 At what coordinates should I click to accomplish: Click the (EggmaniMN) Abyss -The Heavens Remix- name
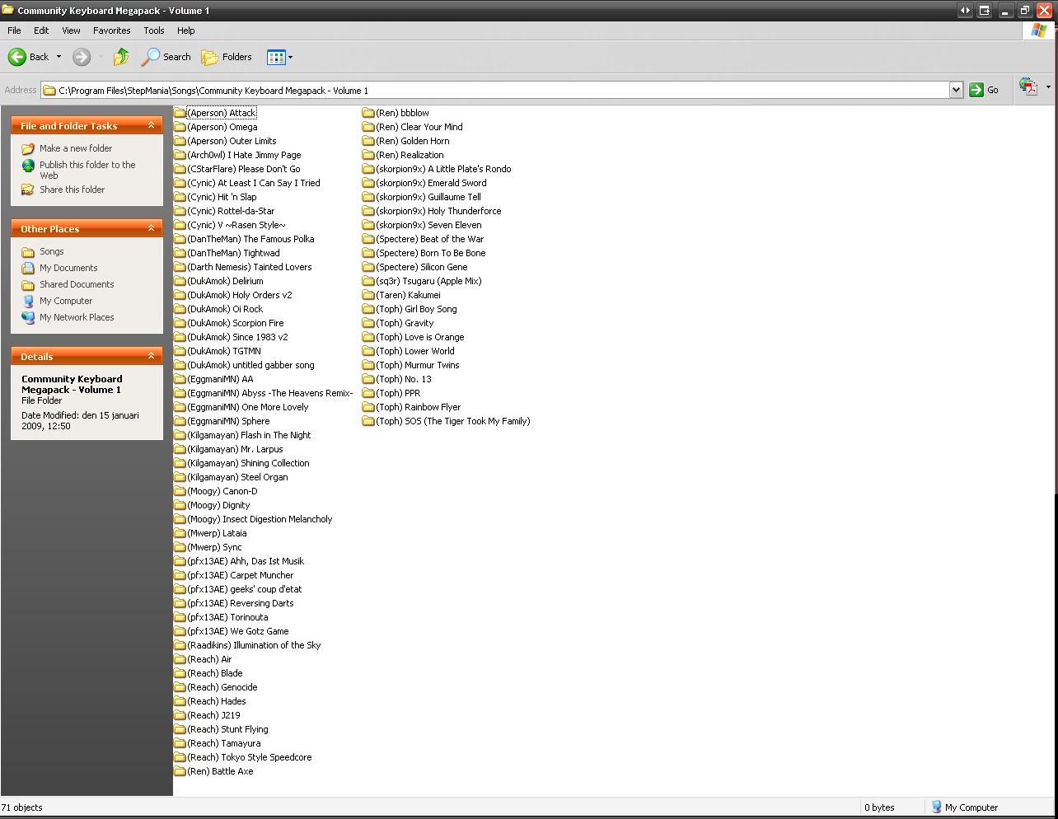click(x=270, y=393)
